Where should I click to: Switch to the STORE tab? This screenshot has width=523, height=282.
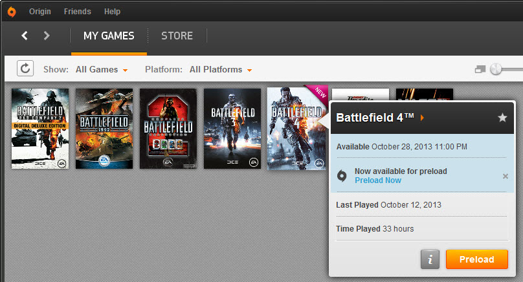pos(177,36)
